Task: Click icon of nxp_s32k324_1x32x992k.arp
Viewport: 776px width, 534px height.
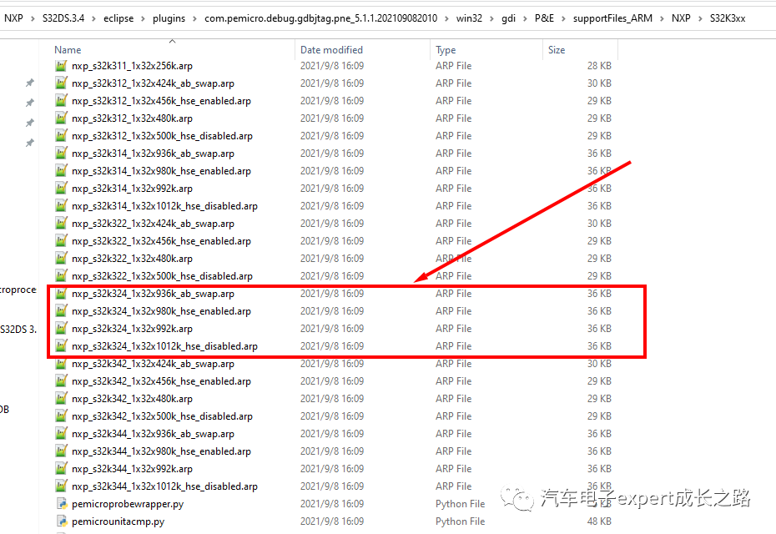Action: coord(61,329)
